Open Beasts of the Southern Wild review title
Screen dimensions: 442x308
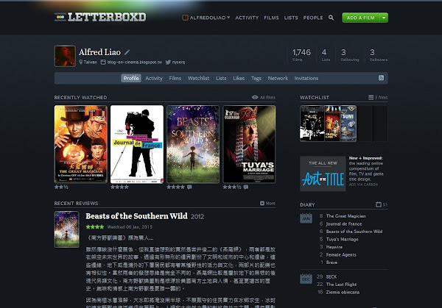pyautogui.click(x=136, y=216)
